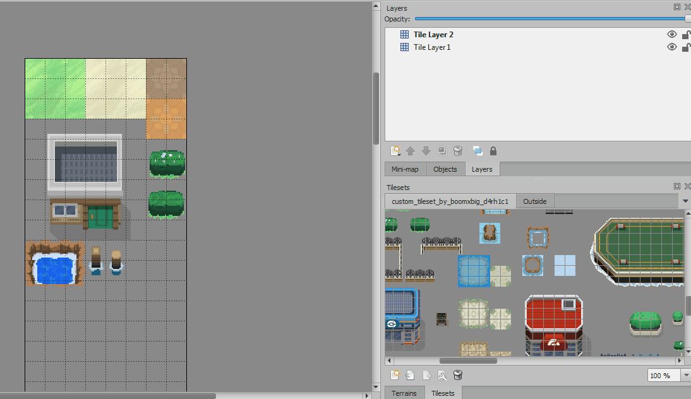Click the Remove Layer trash icon

pos(458,151)
